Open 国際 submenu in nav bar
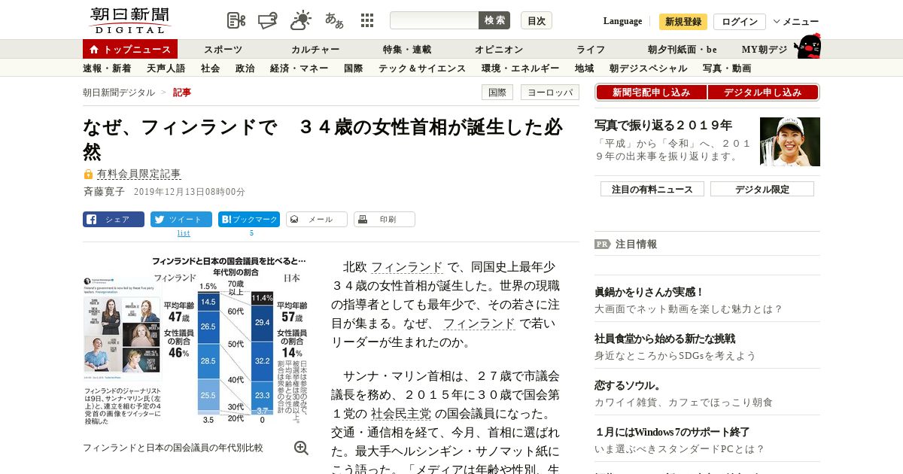Screen dimensions: 903x474 point(353,68)
